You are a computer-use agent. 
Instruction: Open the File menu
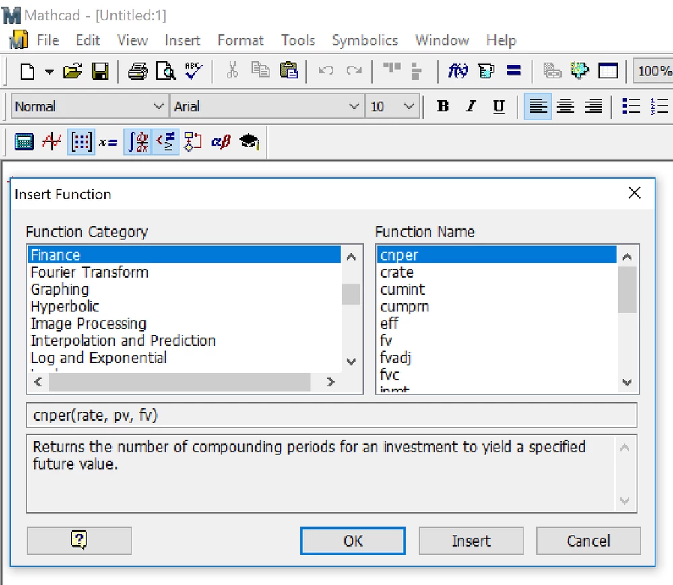48,40
